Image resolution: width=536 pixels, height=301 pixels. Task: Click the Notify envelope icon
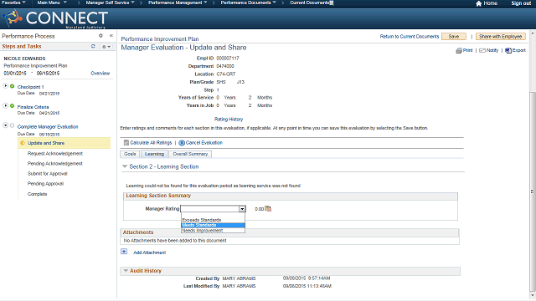click(482, 50)
